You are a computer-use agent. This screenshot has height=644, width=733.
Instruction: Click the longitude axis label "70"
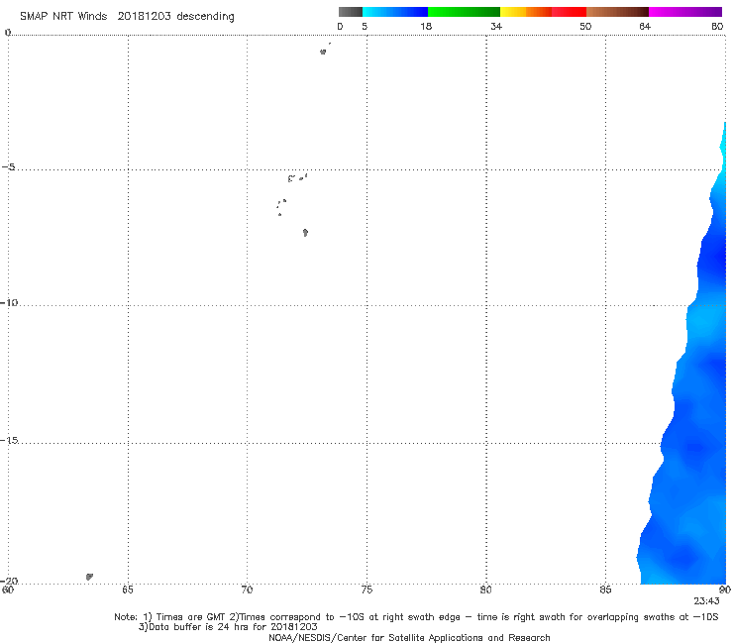[247, 590]
